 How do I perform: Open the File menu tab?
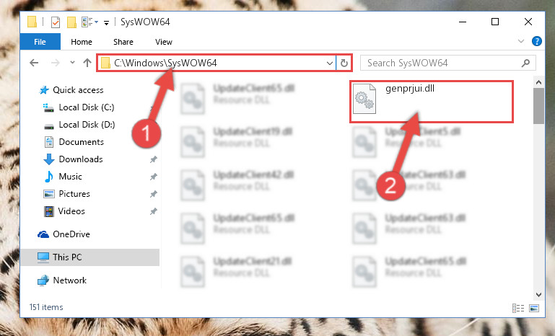(x=40, y=42)
